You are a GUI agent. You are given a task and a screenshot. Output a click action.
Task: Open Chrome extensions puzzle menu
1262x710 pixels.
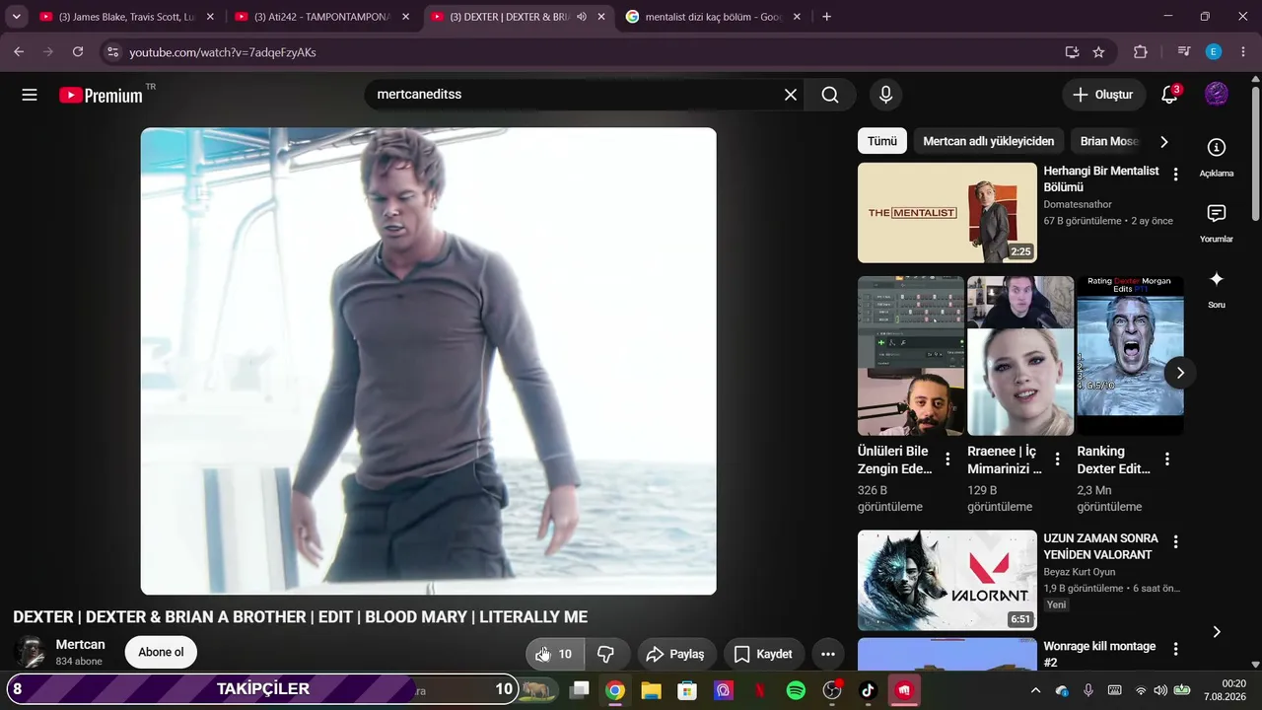pos(1141,52)
